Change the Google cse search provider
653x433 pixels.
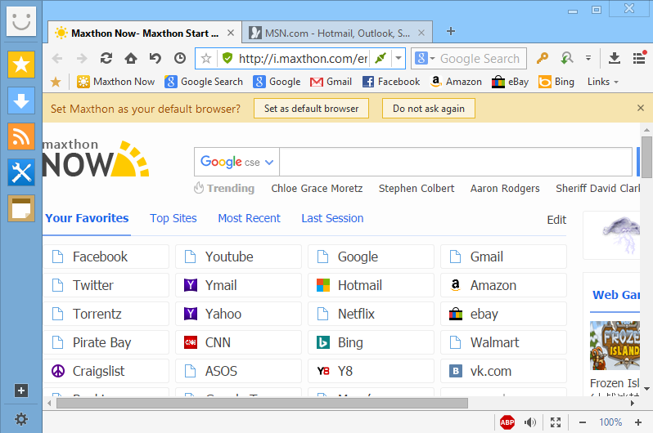click(237, 162)
